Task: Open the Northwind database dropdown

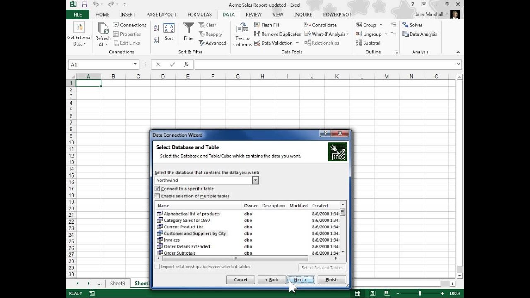Action: 255,180
